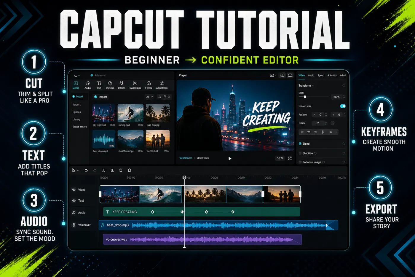
Task: Click the 00:00:07:15 current timecode
Action: 186,158
